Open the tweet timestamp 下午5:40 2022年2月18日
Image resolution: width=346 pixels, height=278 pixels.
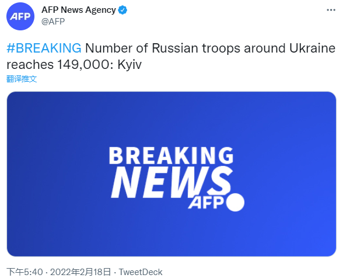pyautogui.click(x=59, y=272)
